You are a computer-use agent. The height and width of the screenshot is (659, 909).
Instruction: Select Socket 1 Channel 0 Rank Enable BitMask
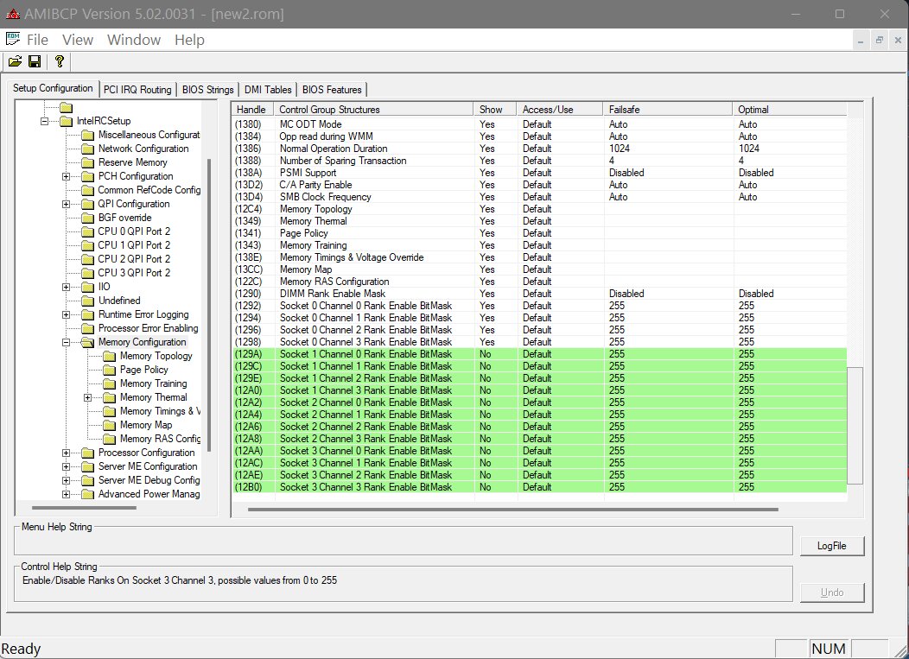coord(539,354)
